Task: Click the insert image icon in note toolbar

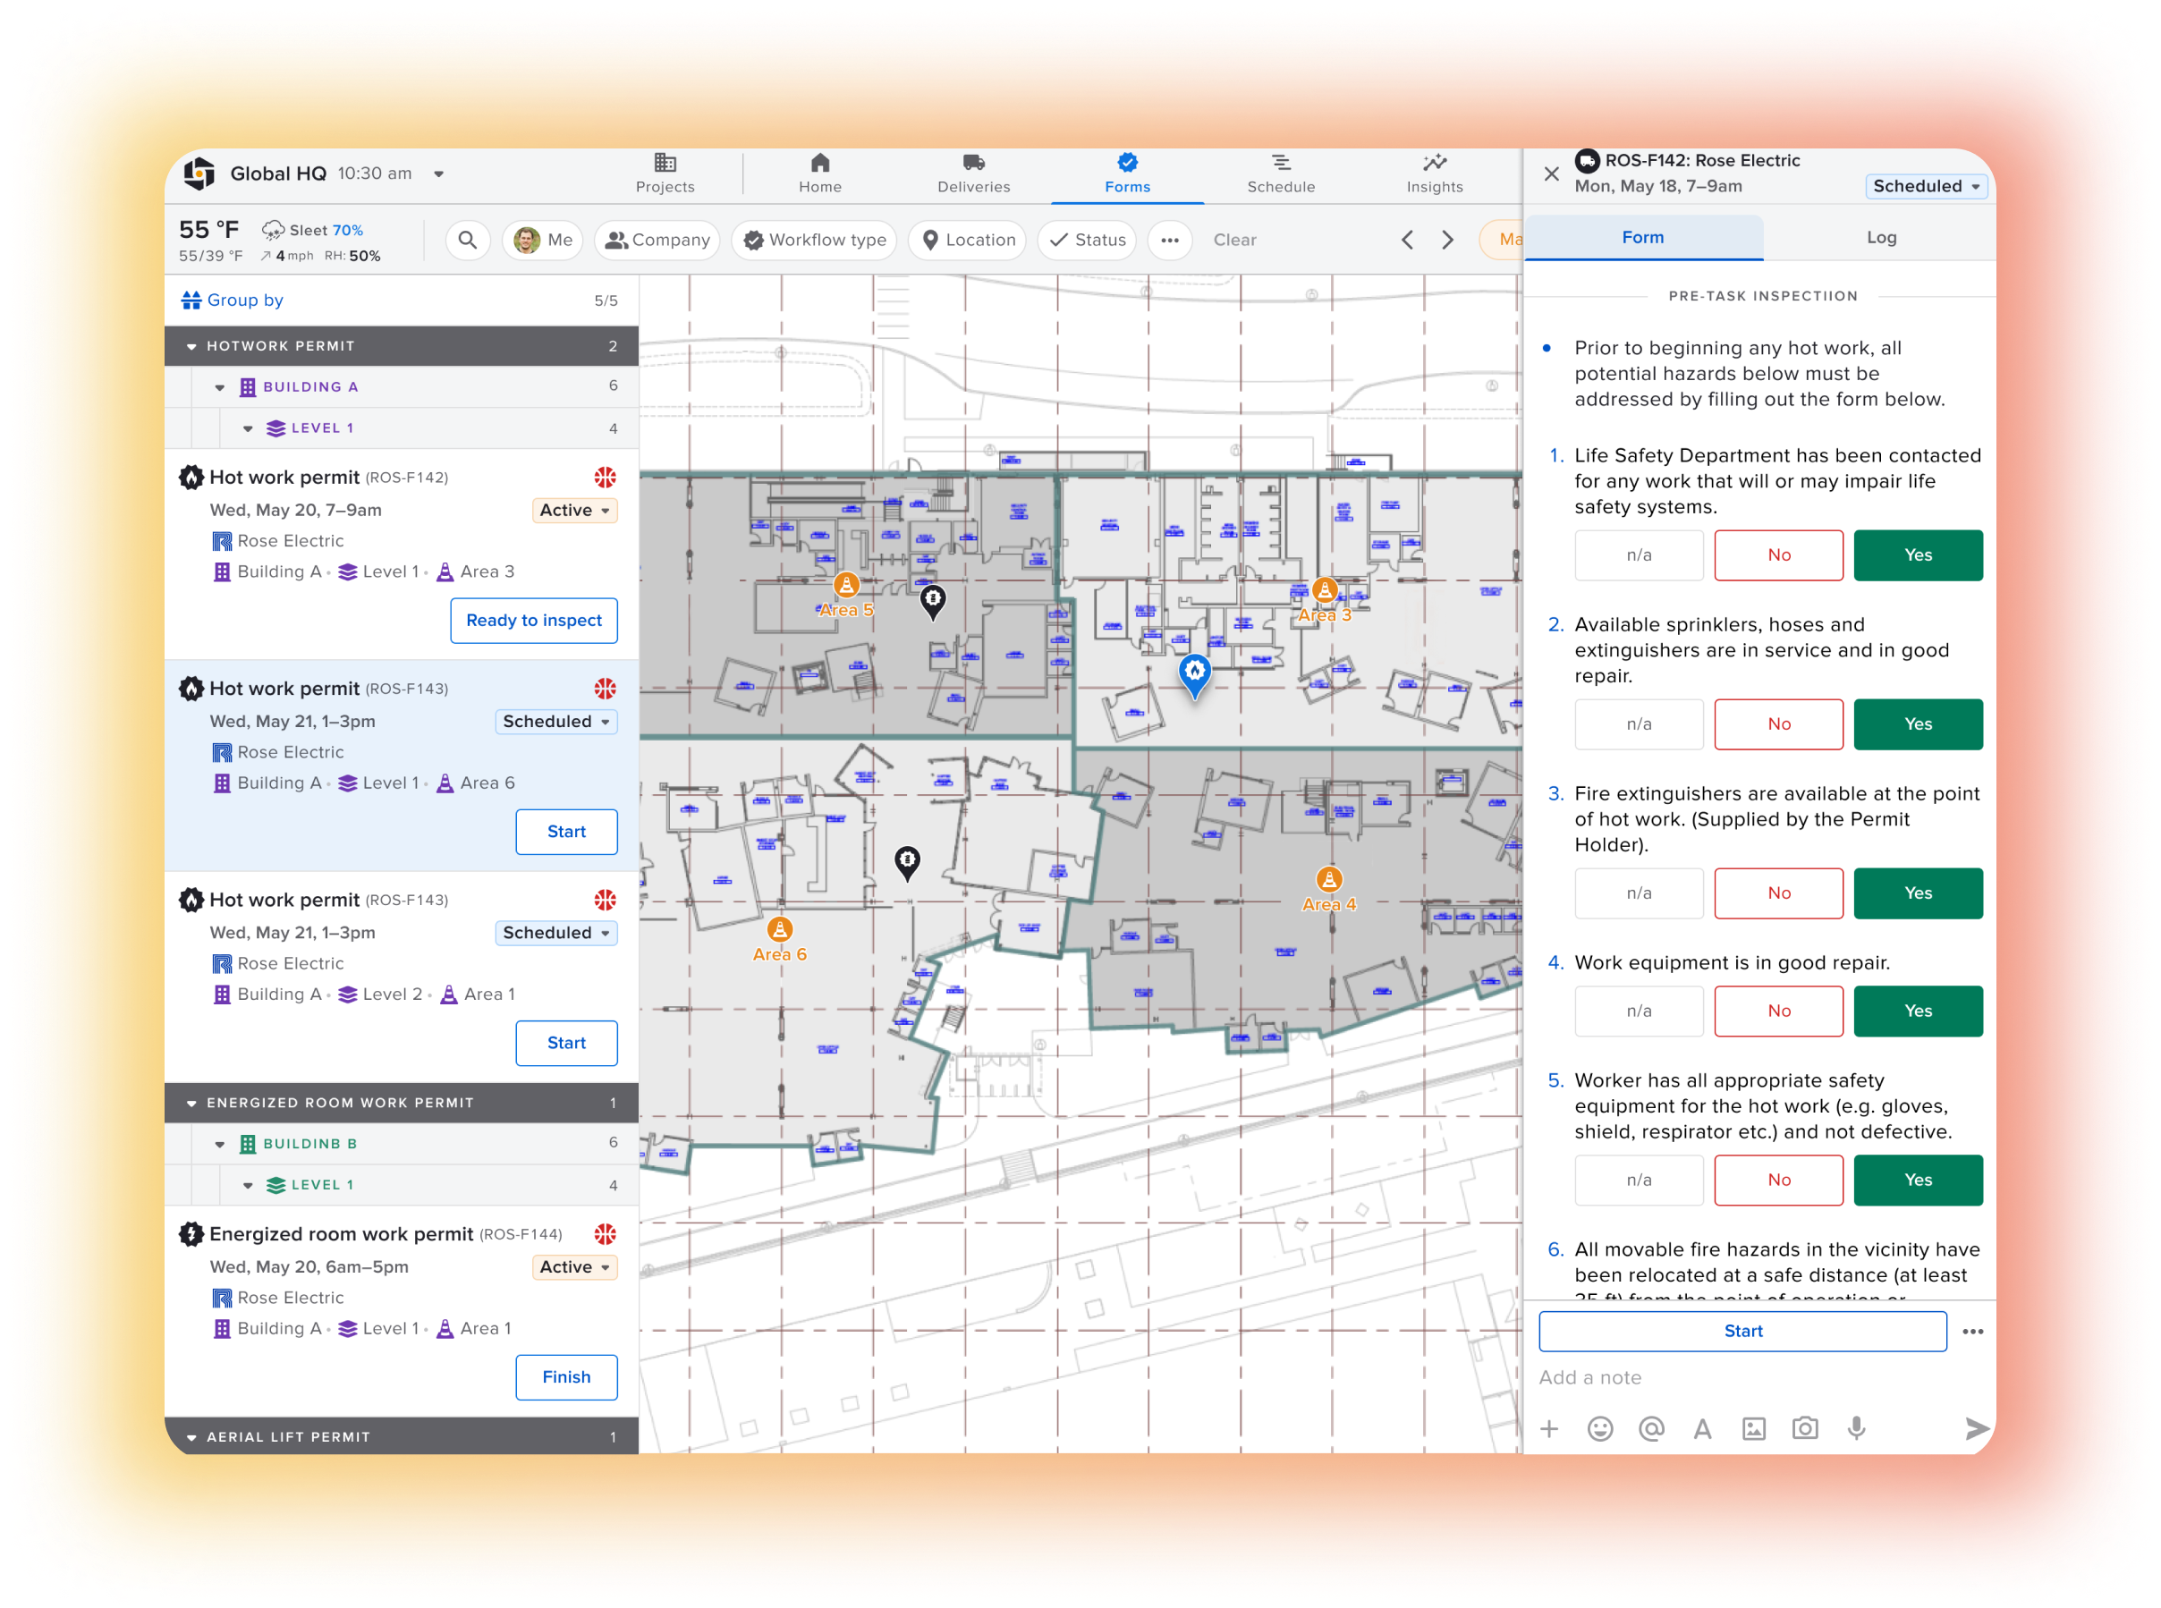Action: coord(1753,1428)
